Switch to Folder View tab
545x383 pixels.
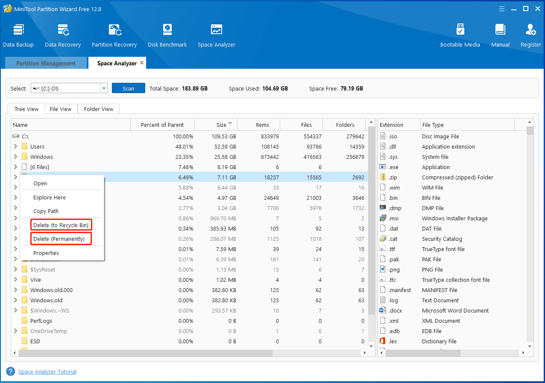coord(99,109)
